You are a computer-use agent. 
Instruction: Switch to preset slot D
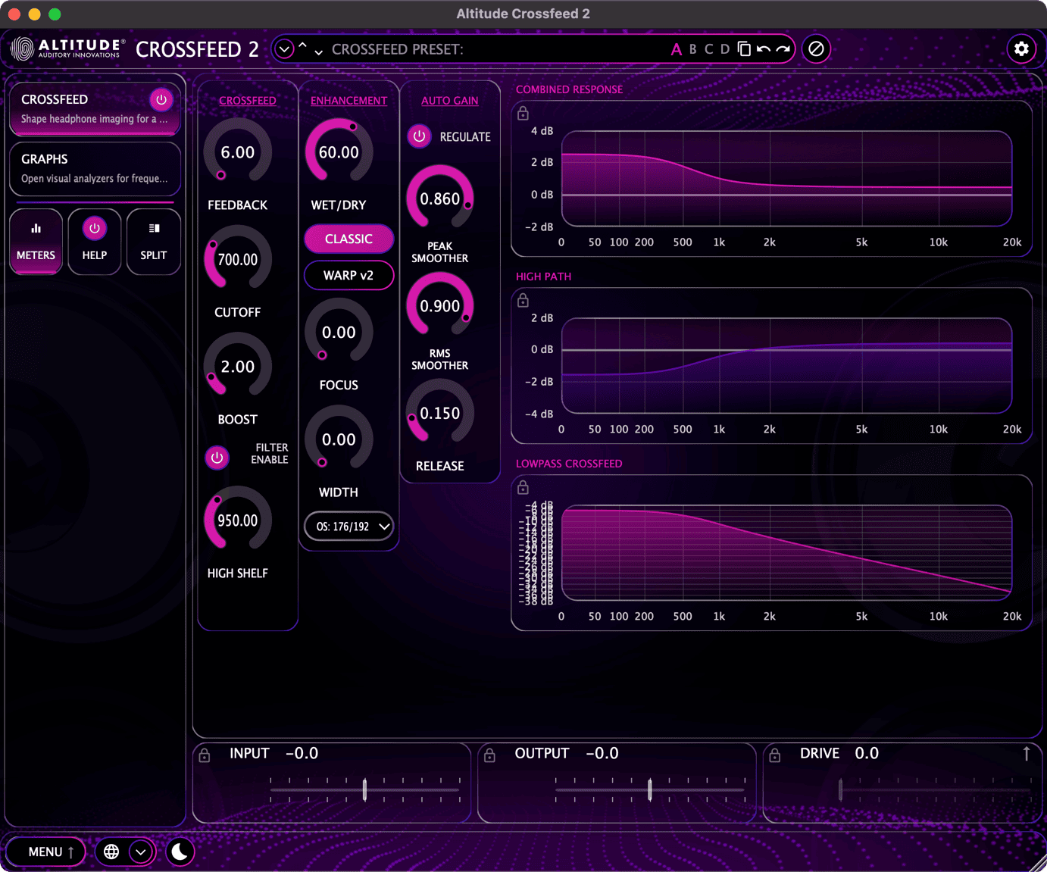click(x=725, y=49)
